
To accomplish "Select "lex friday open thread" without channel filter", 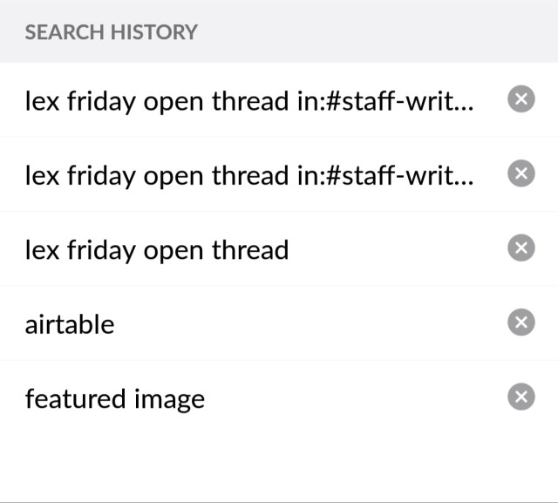I will [157, 250].
